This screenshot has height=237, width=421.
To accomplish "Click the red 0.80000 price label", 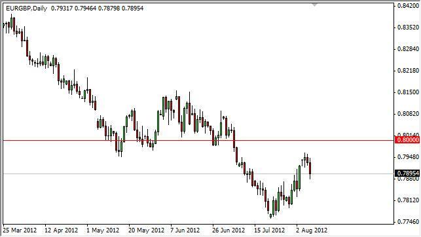I will click(407, 140).
